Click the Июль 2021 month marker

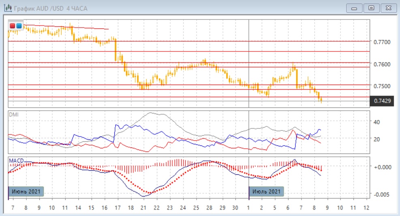[x=266, y=191]
